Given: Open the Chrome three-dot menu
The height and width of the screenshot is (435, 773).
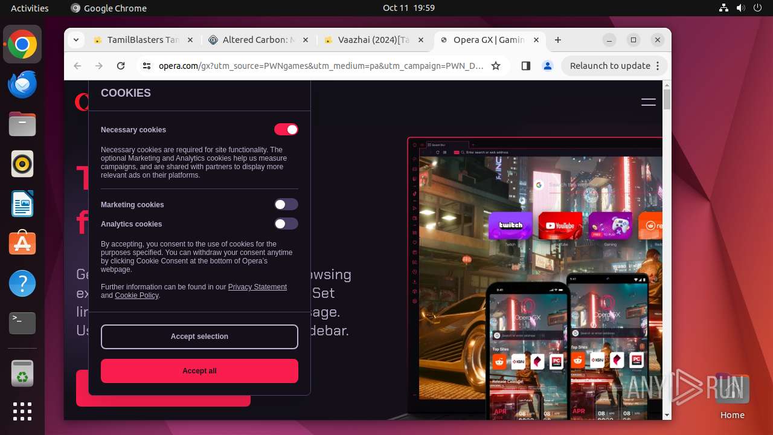Looking at the screenshot, I should (658, 66).
